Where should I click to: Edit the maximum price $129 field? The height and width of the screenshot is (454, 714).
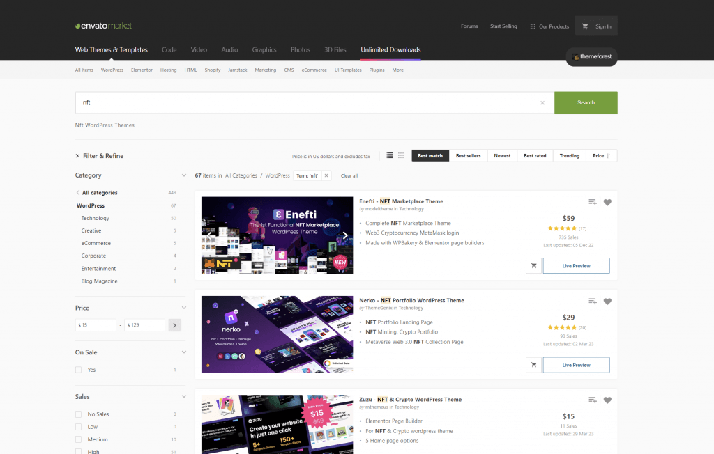[x=144, y=325]
